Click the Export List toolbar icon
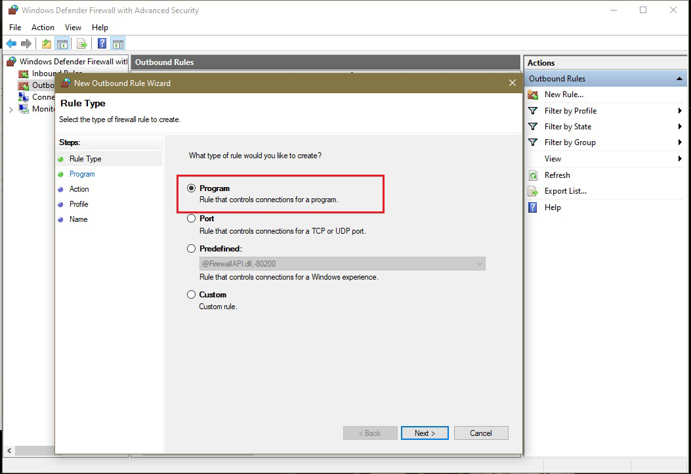Image resolution: width=691 pixels, height=474 pixels. coord(81,43)
